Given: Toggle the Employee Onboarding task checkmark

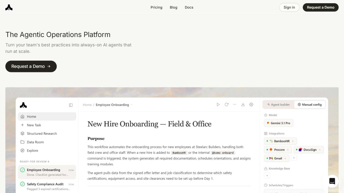Looking at the screenshot, I should [x=23, y=170].
